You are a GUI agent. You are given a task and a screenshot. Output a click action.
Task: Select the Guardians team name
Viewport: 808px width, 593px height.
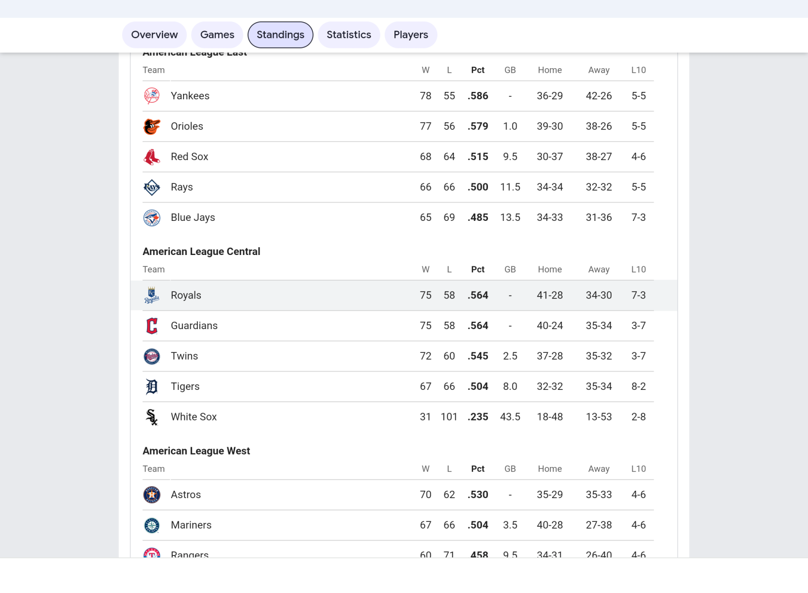194,326
